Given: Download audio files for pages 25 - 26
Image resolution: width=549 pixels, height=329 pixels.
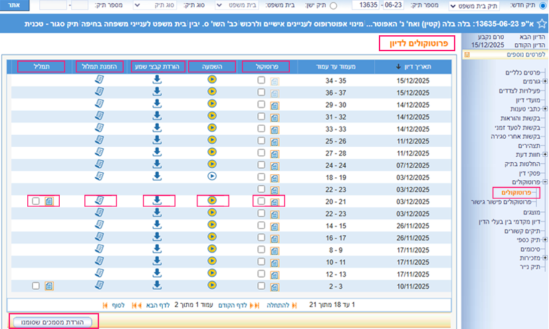Looking at the screenshot, I should (157, 140).
